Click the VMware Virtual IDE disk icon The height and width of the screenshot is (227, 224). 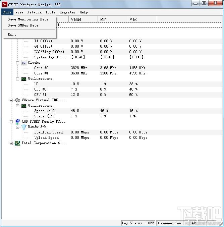coord(17,100)
